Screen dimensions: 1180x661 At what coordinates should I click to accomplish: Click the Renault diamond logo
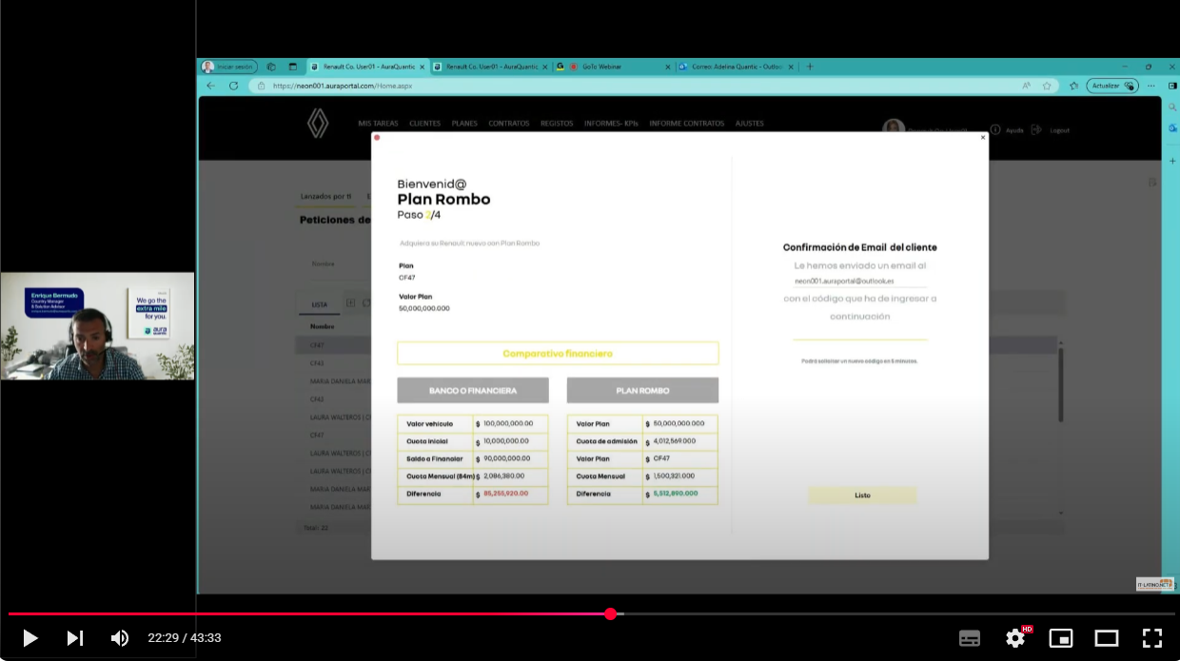pyautogui.click(x=318, y=123)
